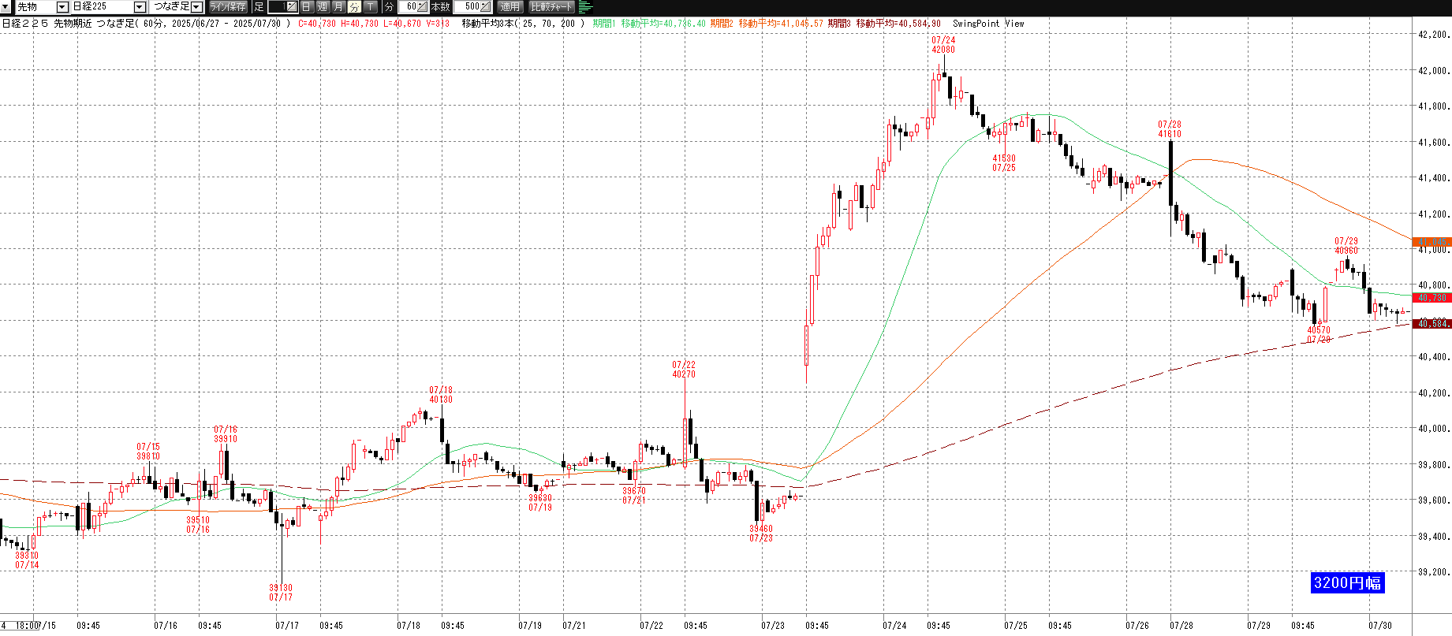
Task: Click the green volume profile icon
Action: (x=585, y=7)
